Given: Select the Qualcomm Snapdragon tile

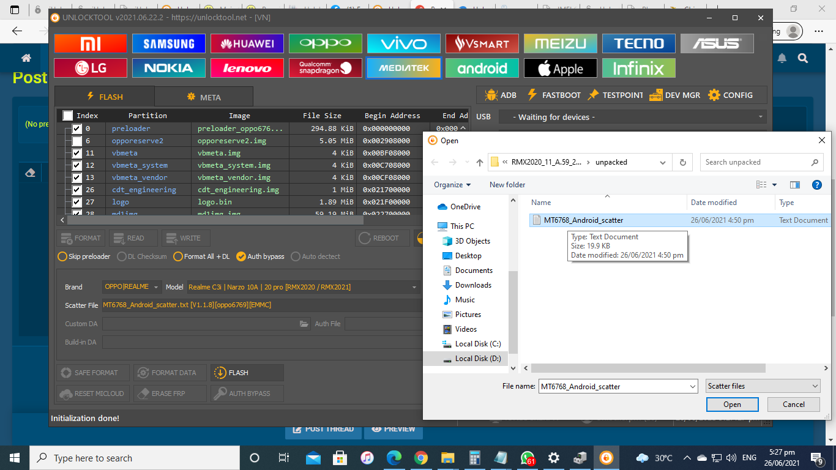Looking at the screenshot, I should 326,68.
